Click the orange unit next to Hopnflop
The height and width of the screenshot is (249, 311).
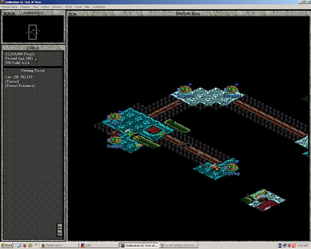(x=215, y=168)
